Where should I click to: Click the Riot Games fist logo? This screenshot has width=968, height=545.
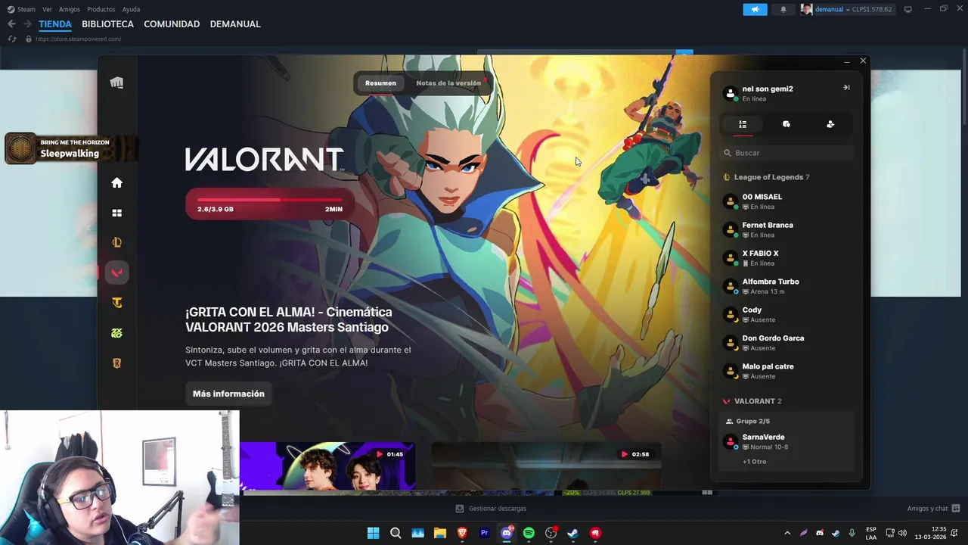click(116, 83)
